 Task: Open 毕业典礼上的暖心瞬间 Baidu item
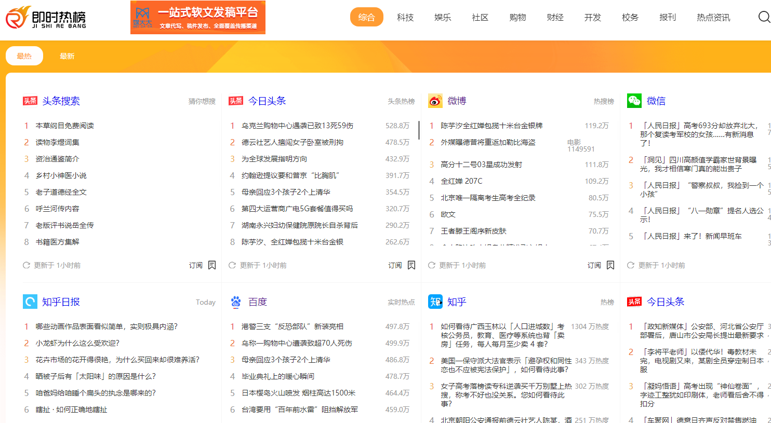(278, 376)
